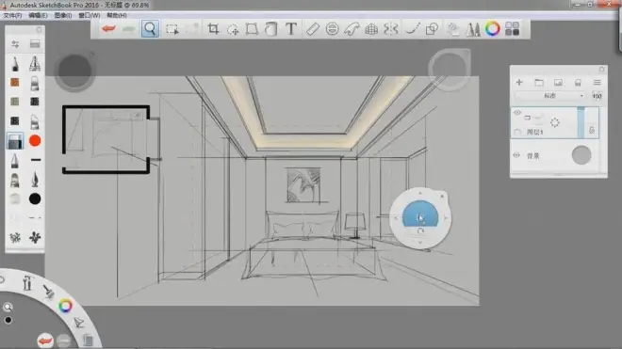Open Brush Properties sliders icon in palette

click(15, 44)
